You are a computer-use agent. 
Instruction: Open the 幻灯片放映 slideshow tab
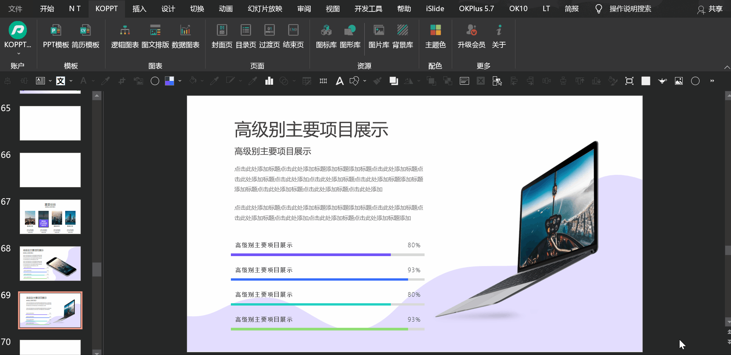tap(265, 8)
